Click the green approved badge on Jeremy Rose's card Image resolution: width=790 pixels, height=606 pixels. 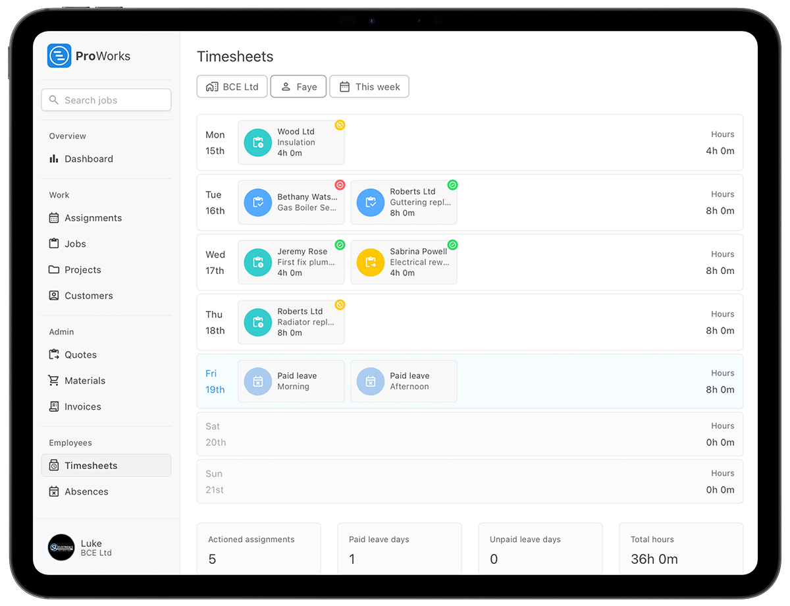340,244
